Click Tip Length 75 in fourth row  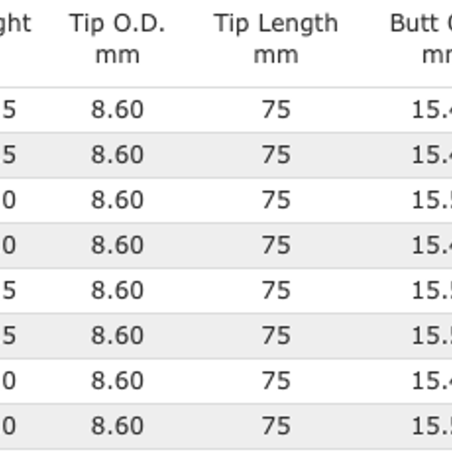click(x=276, y=245)
